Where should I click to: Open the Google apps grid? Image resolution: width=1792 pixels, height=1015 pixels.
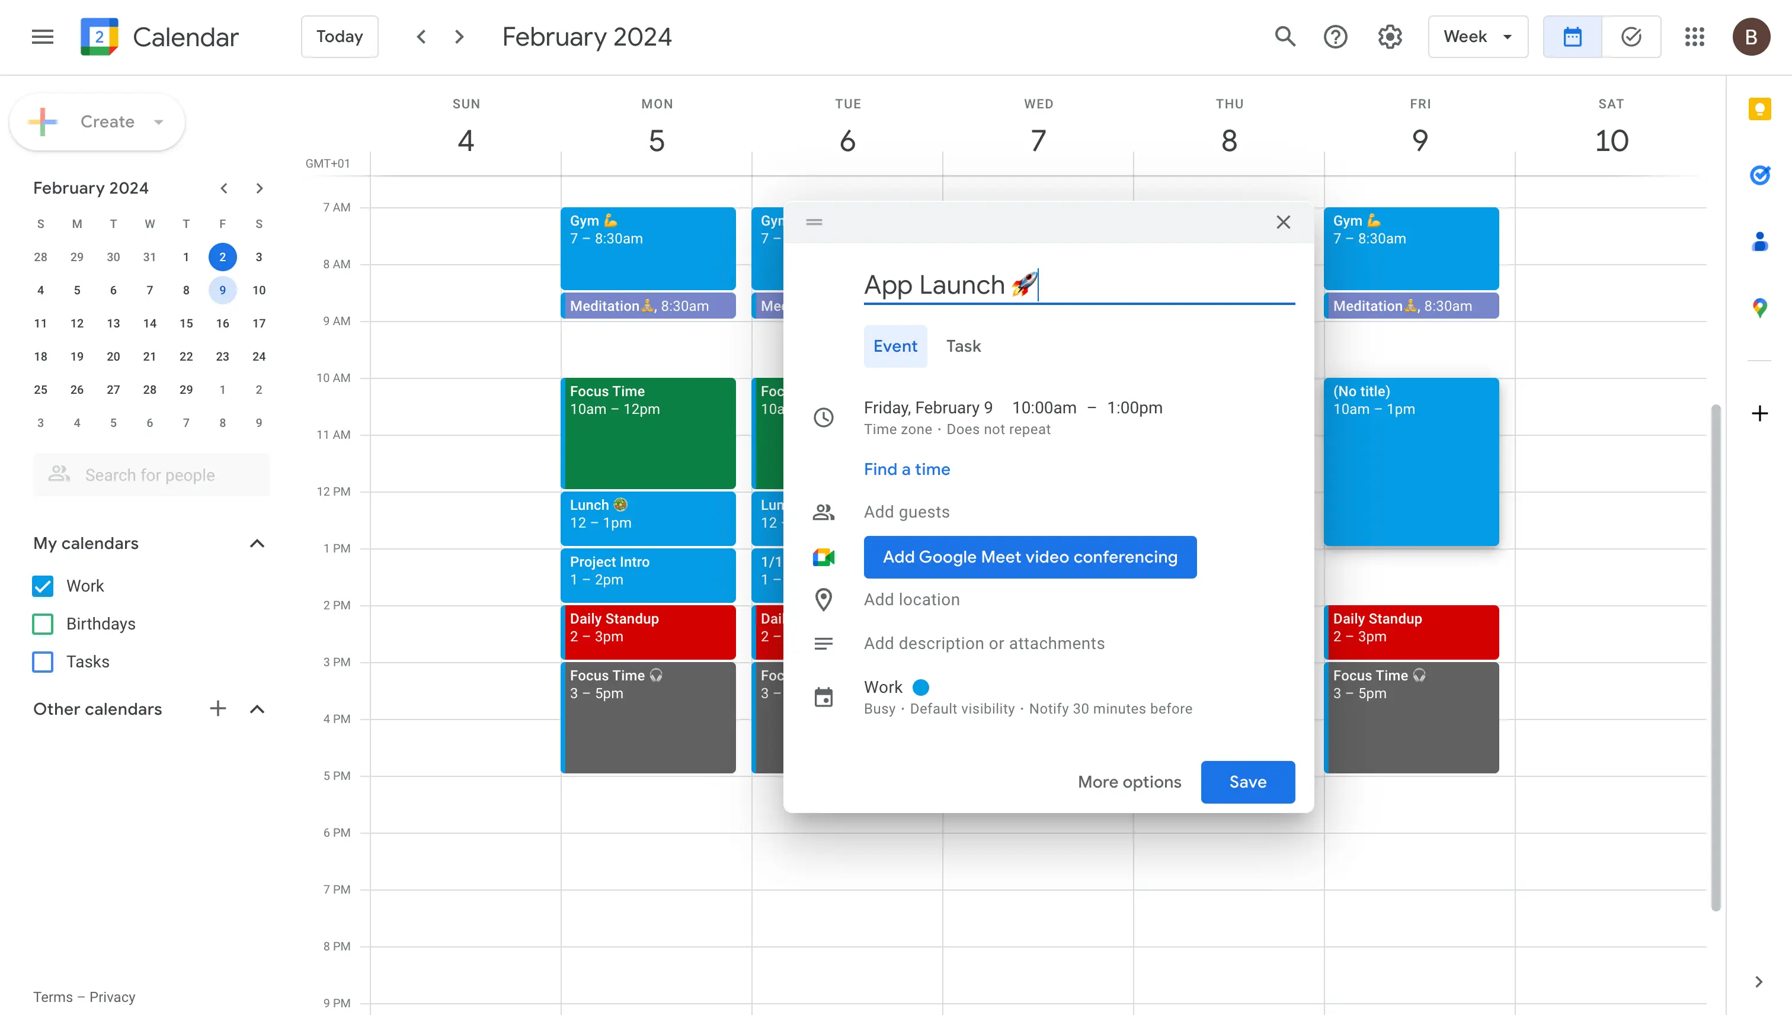[1694, 36]
